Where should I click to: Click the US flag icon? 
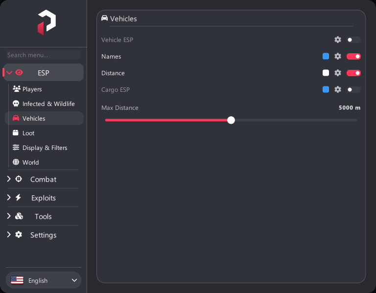pyautogui.click(x=17, y=280)
